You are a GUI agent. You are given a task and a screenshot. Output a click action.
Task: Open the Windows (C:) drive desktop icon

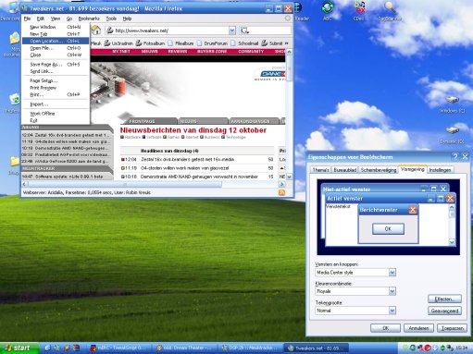coord(453,100)
